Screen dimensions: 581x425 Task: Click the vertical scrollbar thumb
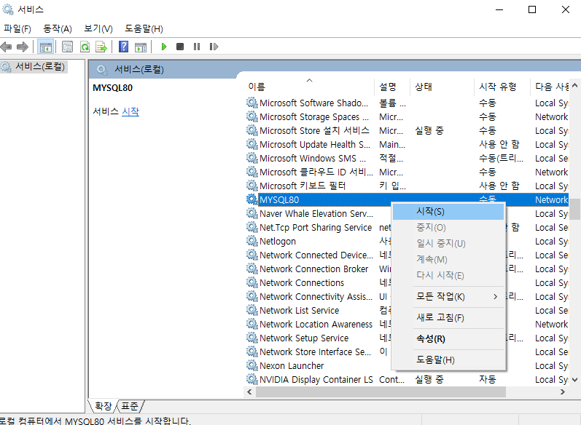[574, 209]
